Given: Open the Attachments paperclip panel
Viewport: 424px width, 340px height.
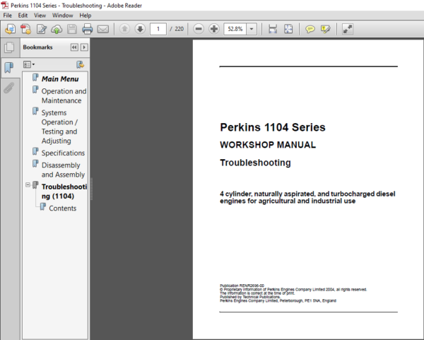Looking at the screenshot, I should click(x=9, y=88).
